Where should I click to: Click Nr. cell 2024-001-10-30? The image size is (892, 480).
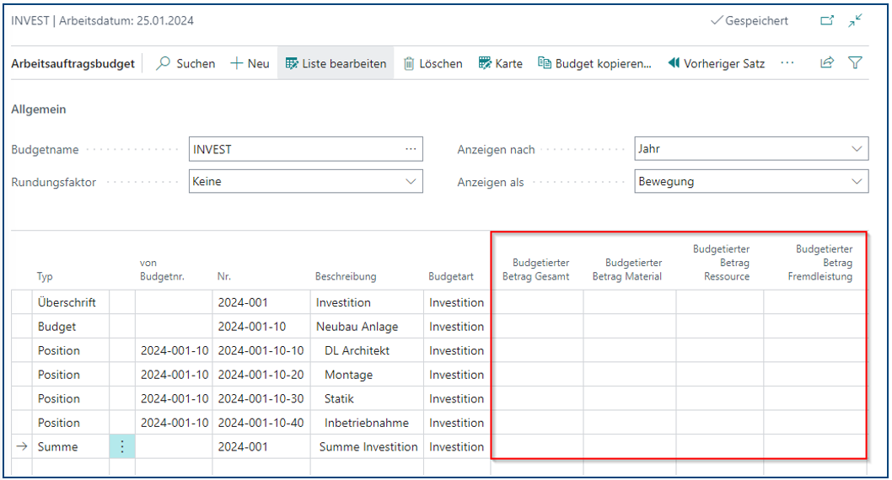click(x=261, y=399)
